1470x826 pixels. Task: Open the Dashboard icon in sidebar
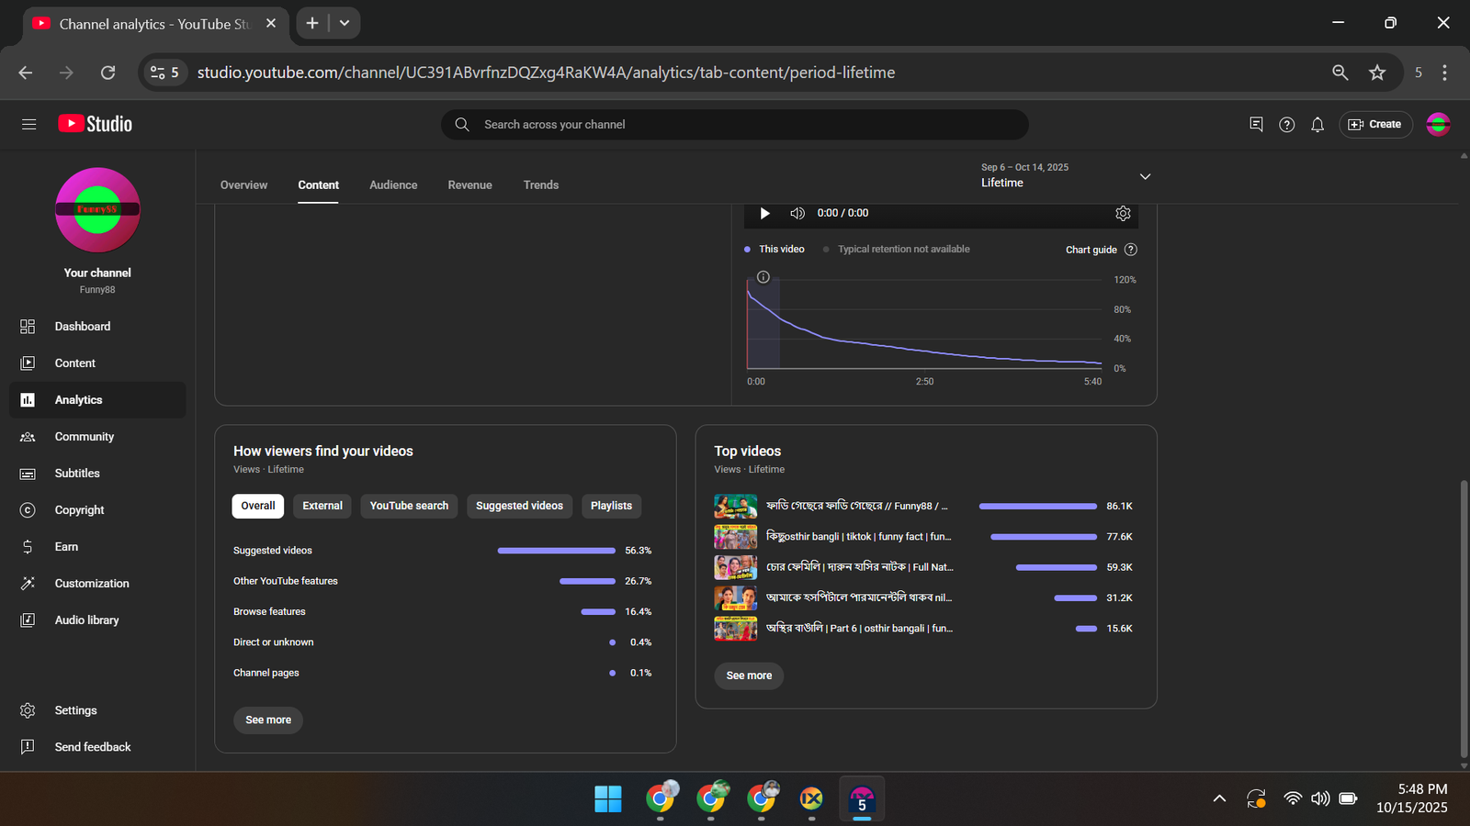pyautogui.click(x=28, y=327)
